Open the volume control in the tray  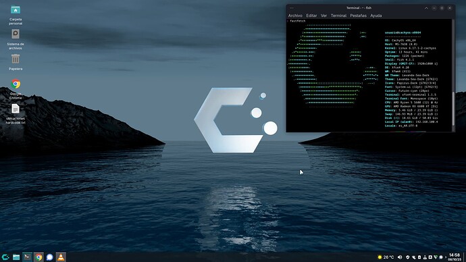click(x=400, y=257)
